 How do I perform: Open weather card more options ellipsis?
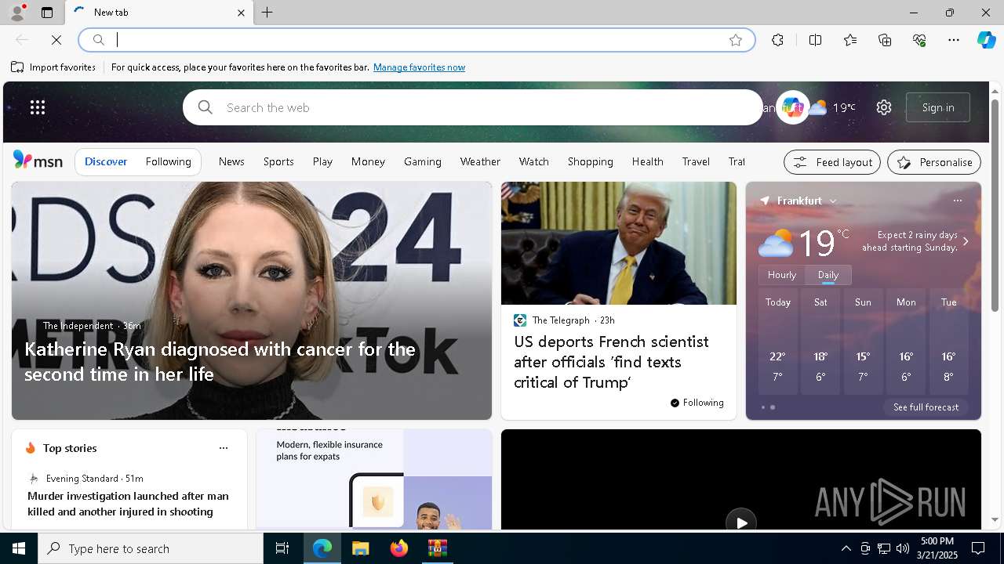(x=957, y=201)
